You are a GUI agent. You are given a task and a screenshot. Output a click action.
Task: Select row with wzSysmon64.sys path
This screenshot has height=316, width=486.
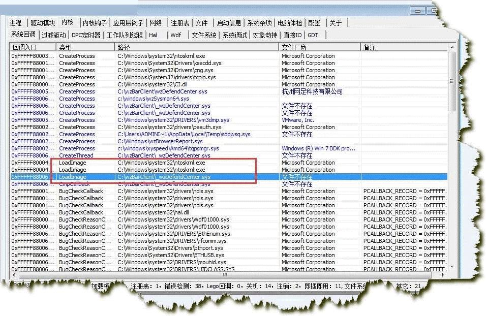[x=228, y=99]
